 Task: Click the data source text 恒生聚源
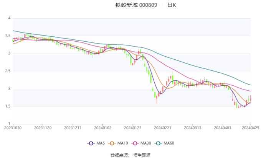click(142, 155)
